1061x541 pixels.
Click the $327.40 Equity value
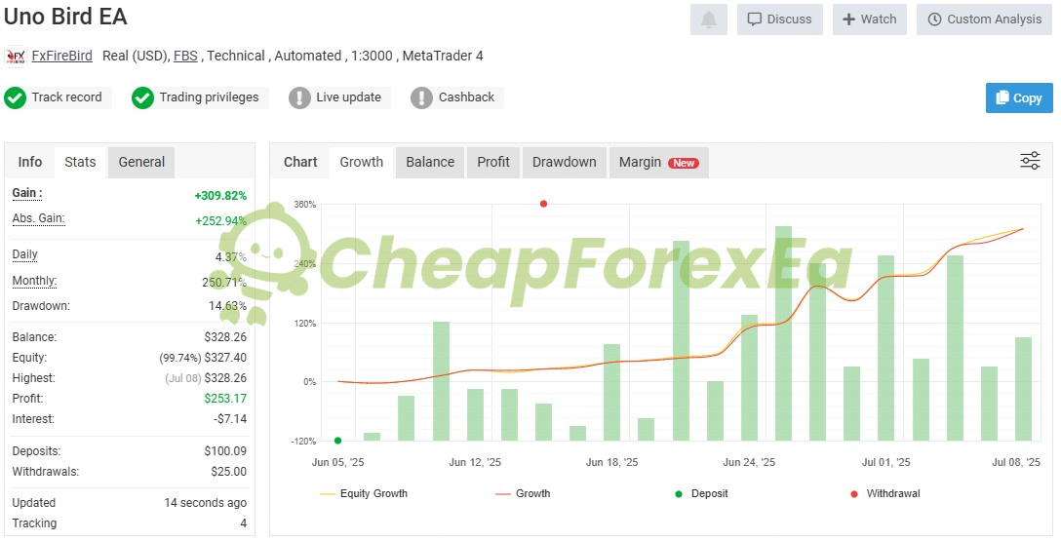[225, 358]
